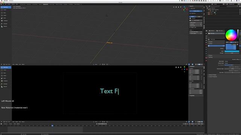Expand the Preview panel in material properties
Screen dimensions: 241x135
[210, 42]
